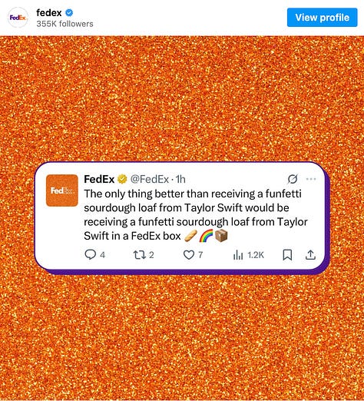364x401 pixels.
Task: Click the reply speech bubble icon
Action: (x=90, y=255)
